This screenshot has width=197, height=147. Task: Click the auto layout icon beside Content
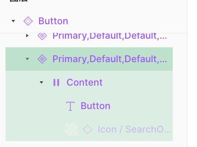(56, 82)
